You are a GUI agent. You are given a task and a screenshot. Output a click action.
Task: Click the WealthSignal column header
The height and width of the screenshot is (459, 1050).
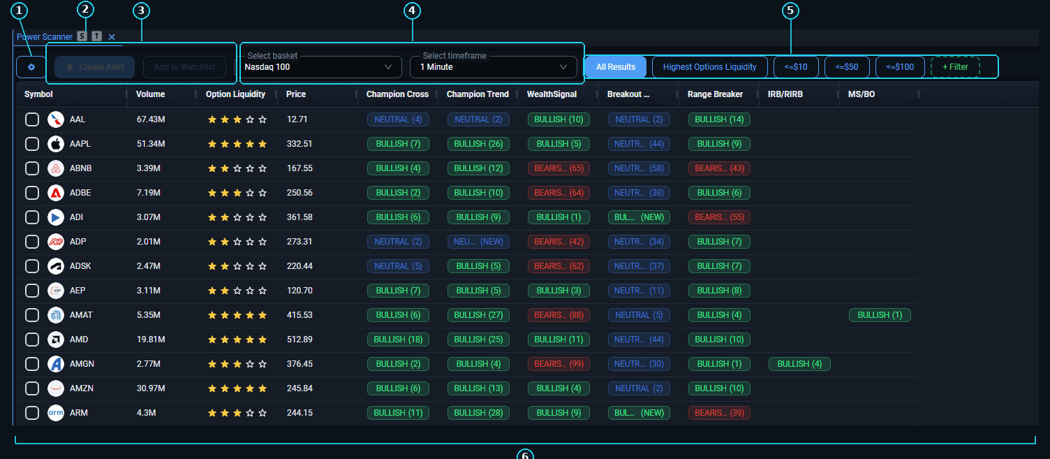pyautogui.click(x=551, y=94)
